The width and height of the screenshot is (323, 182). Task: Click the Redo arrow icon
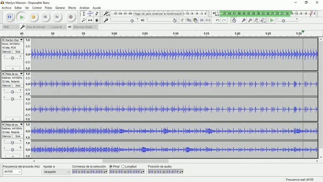pyautogui.click(x=224, y=20)
